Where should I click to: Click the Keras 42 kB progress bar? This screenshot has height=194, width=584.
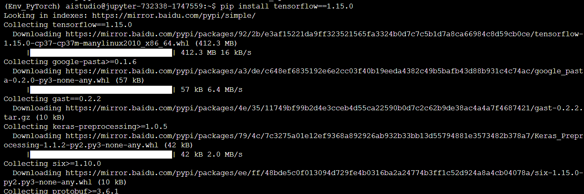101,155
